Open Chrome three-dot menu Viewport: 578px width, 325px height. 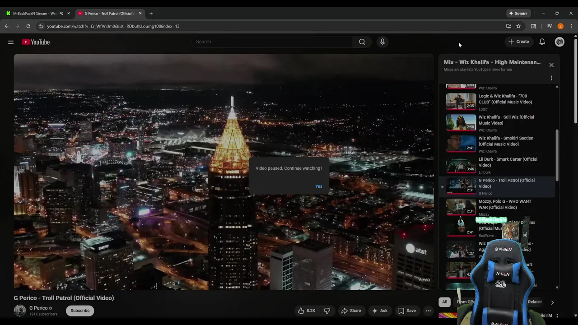pos(571,26)
